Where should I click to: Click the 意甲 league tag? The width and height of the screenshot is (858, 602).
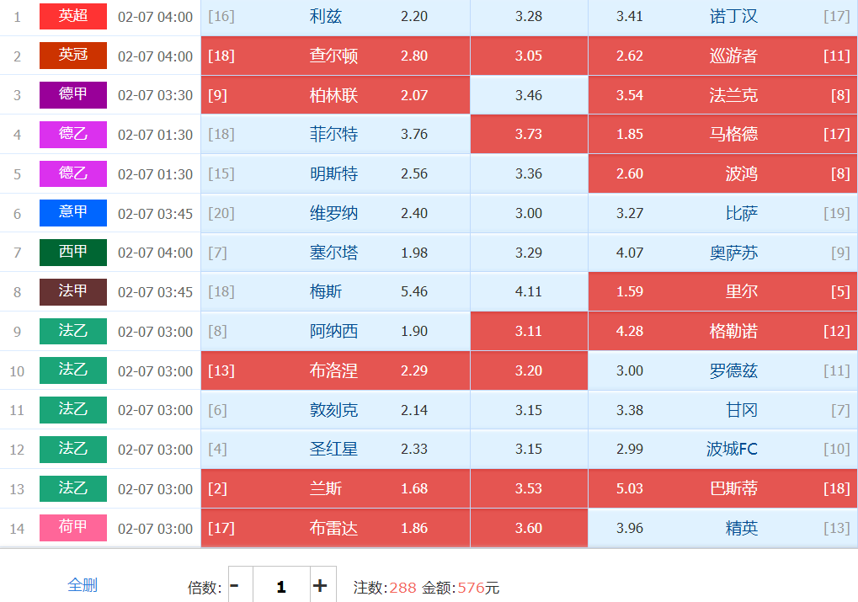(x=73, y=213)
